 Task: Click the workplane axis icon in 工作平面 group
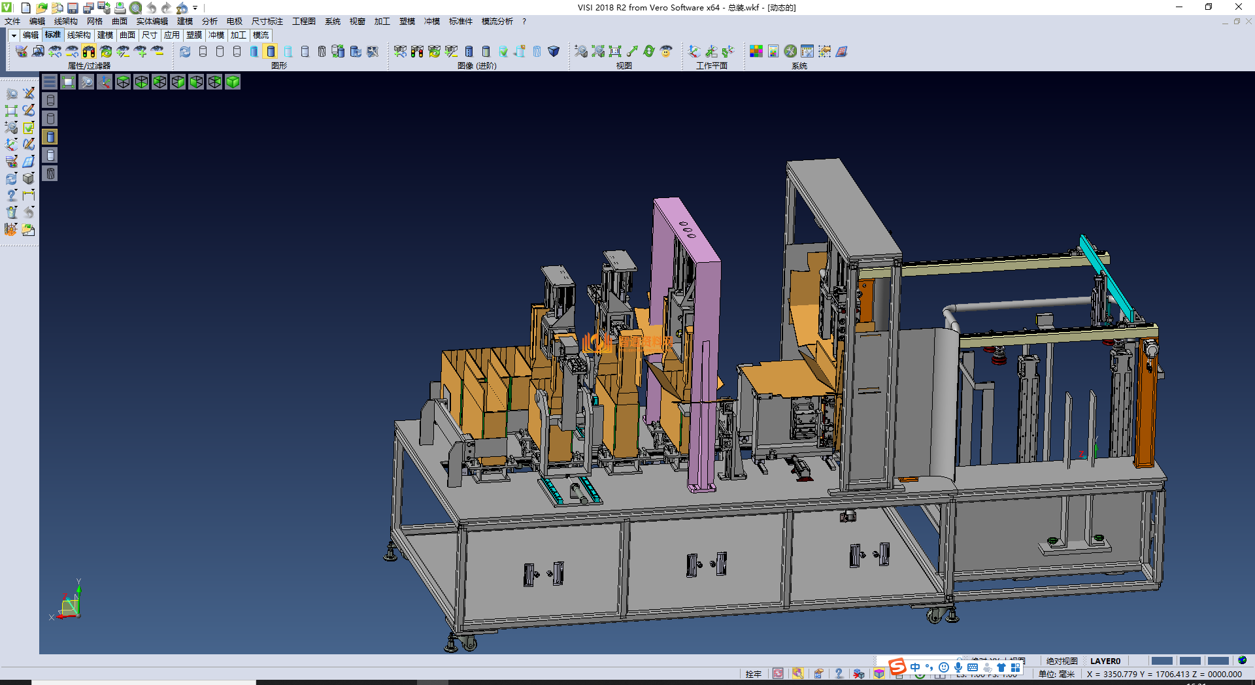(694, 51)
